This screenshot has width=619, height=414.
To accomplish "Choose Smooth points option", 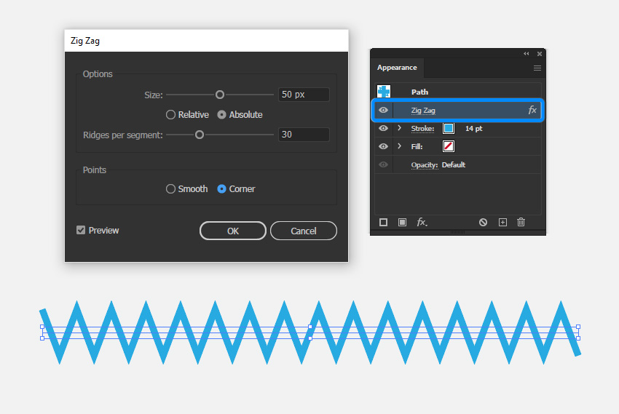I will [x=171, y=188].
